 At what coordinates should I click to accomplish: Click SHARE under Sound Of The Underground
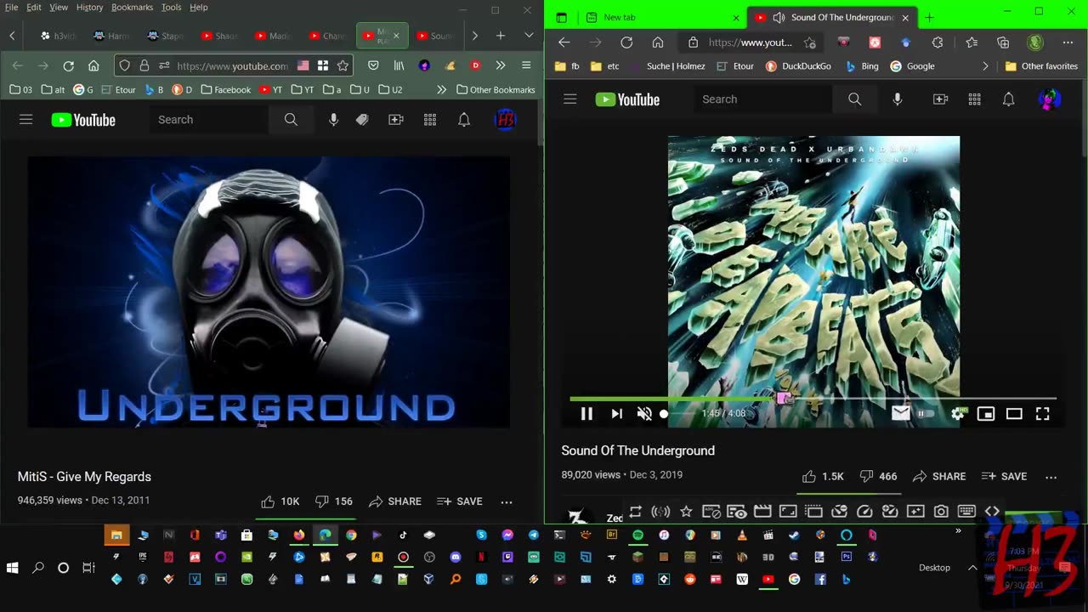938,477
